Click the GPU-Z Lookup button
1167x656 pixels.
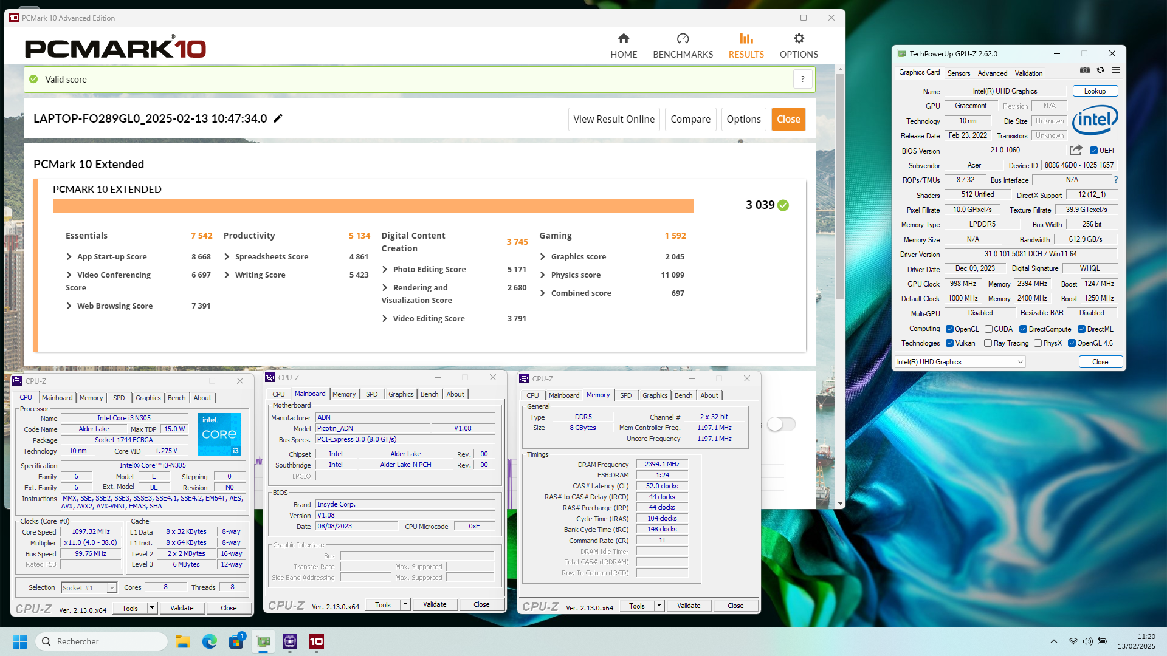coord(1095,91)
